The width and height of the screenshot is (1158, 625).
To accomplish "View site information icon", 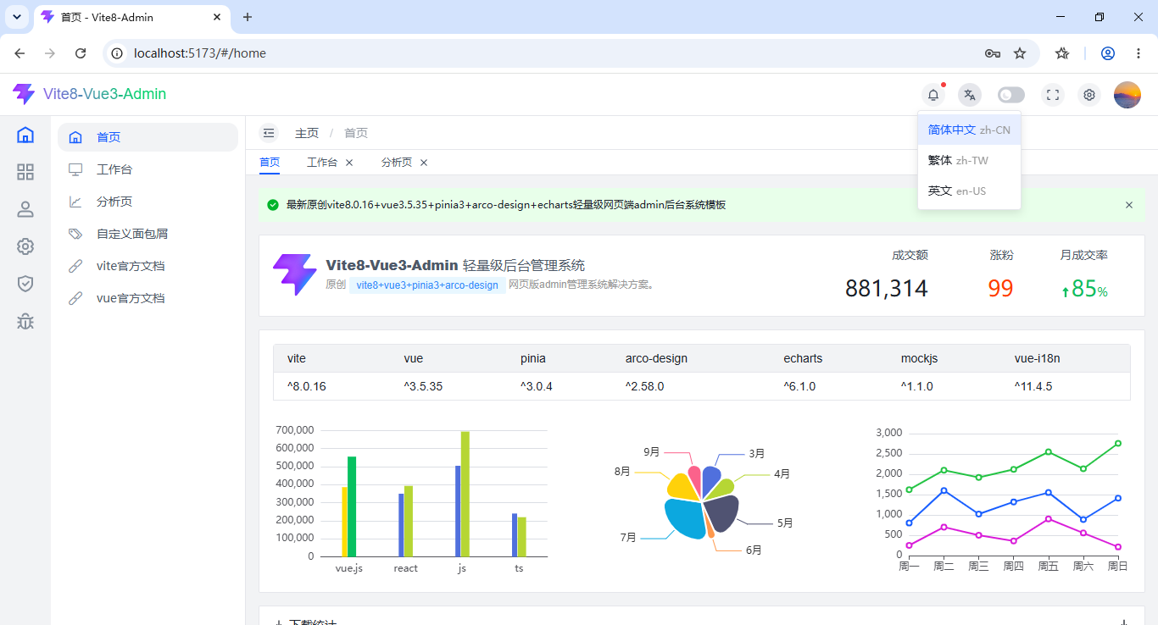I will point(118,53).
